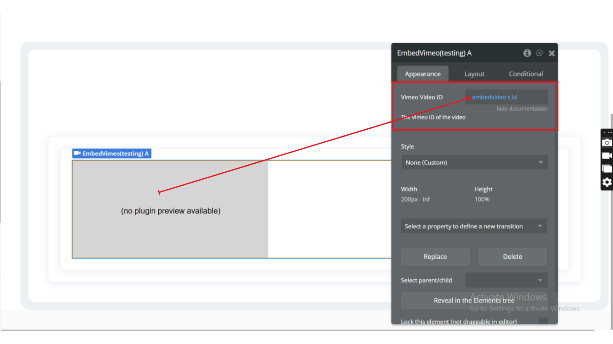Open the Select parent/child dropdown
The width and height of the screenshot is (613, 344).
coord(506,280)
